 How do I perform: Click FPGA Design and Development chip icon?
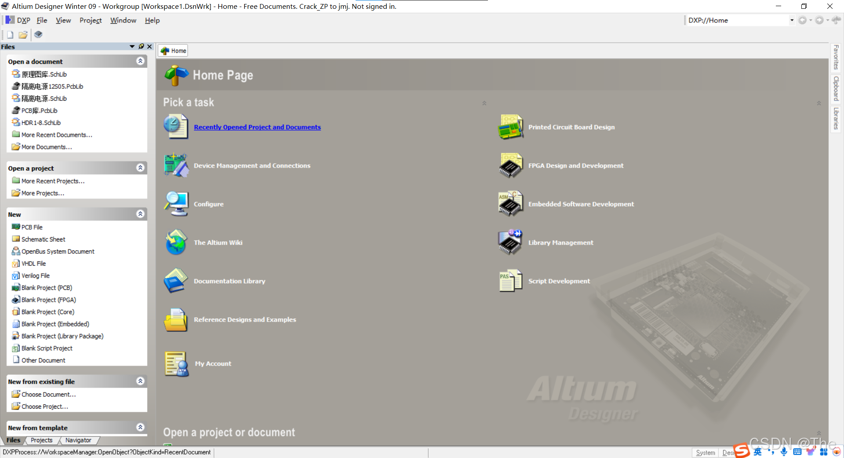(510, 165)
